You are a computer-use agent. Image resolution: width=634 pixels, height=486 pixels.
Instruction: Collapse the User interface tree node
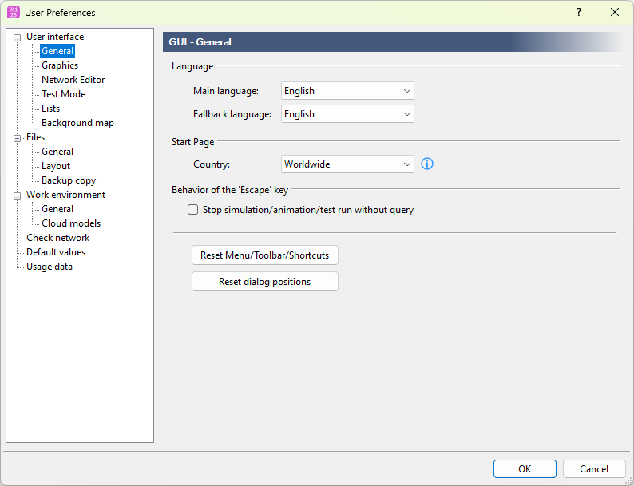point(18,37)
